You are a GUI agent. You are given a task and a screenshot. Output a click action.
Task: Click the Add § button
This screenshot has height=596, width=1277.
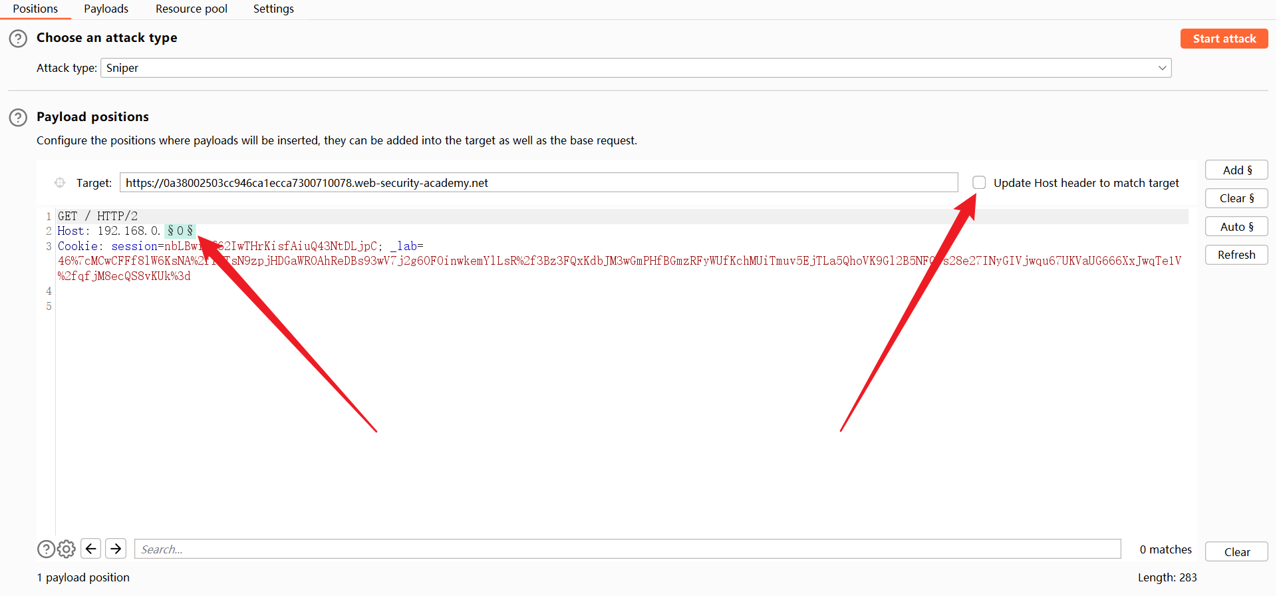tap(1236, 170)
